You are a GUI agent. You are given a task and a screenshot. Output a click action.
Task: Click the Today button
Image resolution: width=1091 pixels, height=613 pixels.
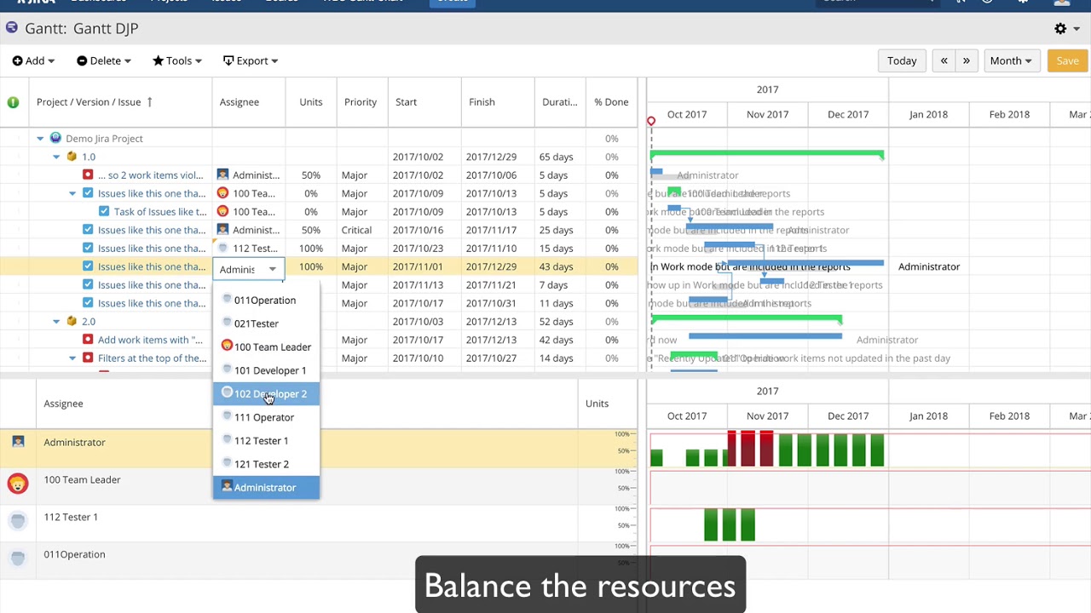(902, 60)
